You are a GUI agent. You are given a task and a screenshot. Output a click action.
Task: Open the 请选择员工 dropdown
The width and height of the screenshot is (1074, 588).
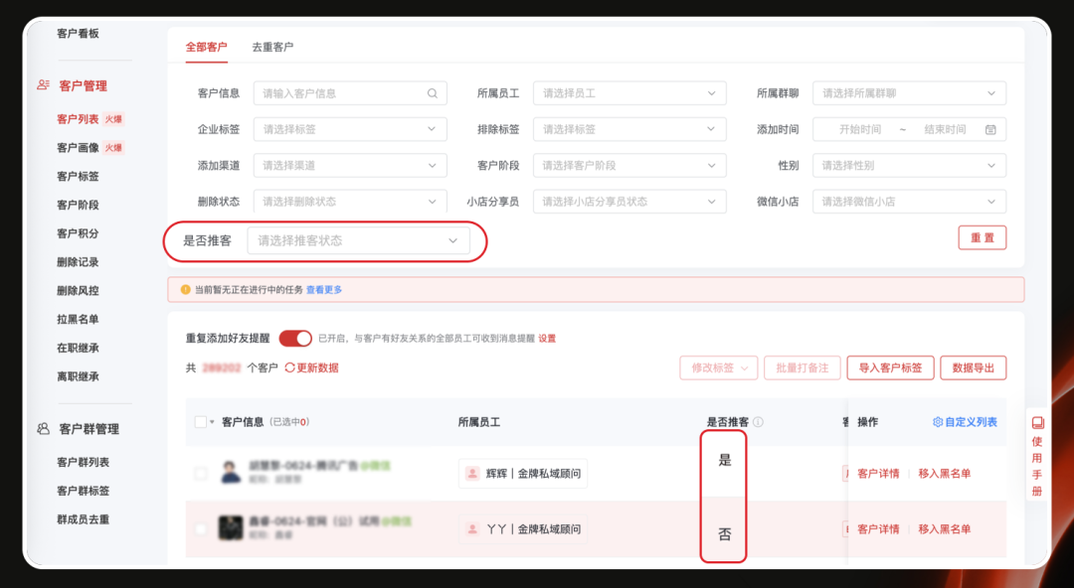(629, 92)
